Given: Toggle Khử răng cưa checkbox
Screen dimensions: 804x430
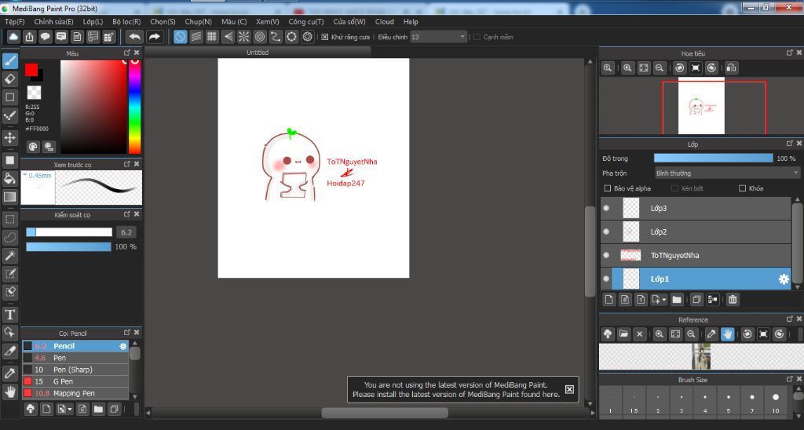Looking at the screenshot, I should coord(324,37).
